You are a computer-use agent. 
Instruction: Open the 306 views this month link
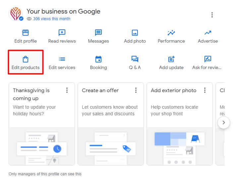52,19
